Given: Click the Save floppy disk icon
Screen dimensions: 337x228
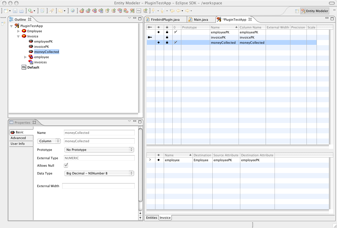Looking at the screenshot, I should point(15,11).
